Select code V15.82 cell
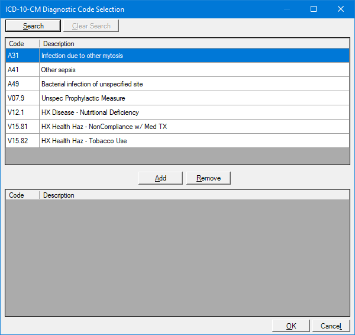The width and height of the screenshot is (355, 335). coord(22,141)
